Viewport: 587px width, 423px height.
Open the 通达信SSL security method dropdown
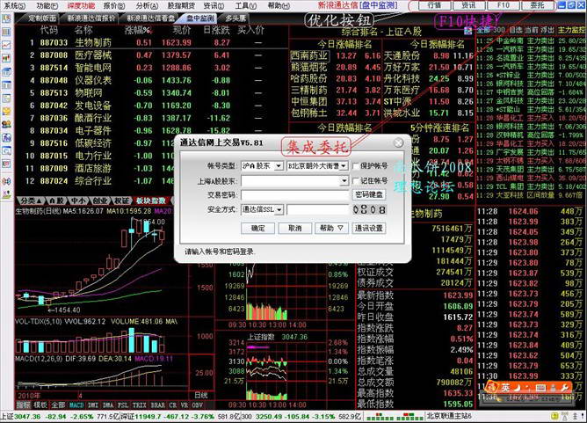point(279,210)
